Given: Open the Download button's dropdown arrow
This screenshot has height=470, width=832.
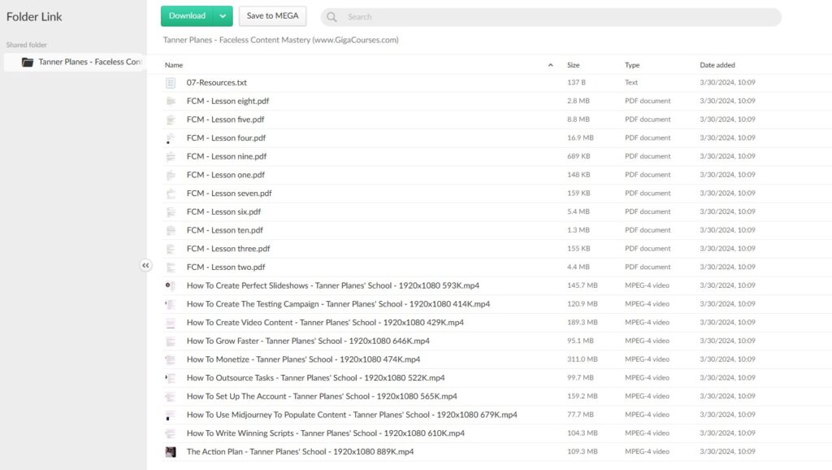Looking at the screenshot, I should pyautogui.click(x=222, y=15).
